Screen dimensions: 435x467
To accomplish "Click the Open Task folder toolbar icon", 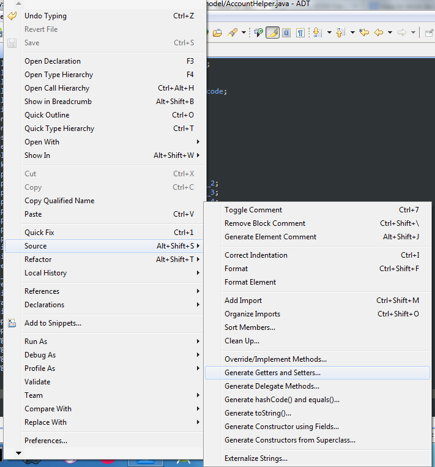I will pyautogui.click(x=218, y=32).
